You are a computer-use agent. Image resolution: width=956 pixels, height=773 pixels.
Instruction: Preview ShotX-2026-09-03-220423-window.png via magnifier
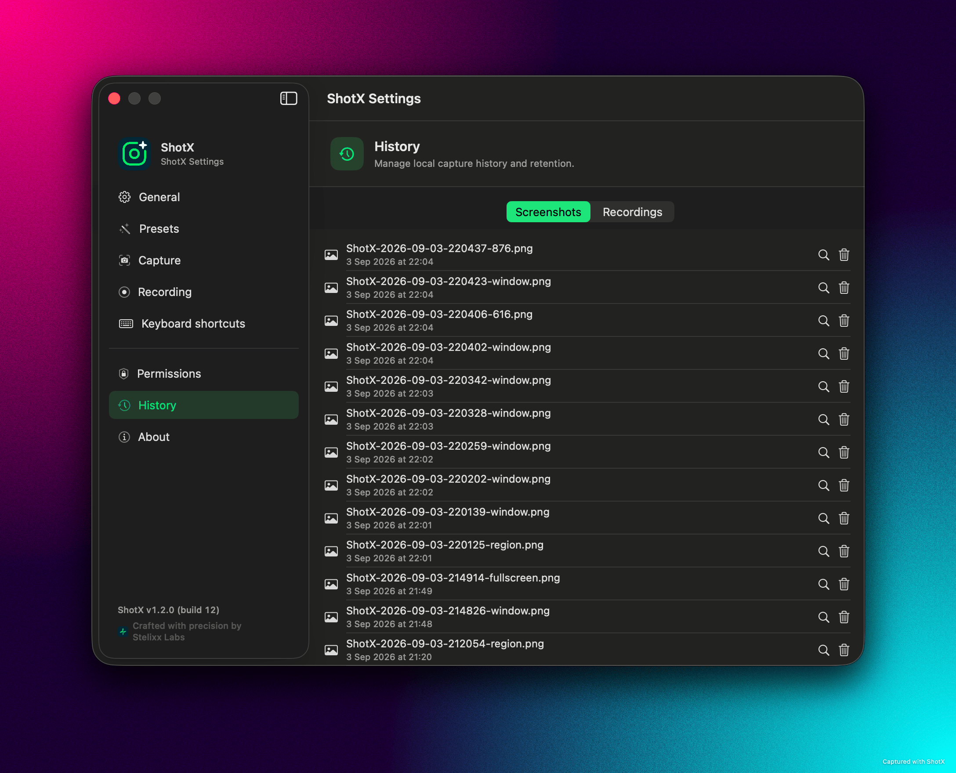(x=823, y=288)
